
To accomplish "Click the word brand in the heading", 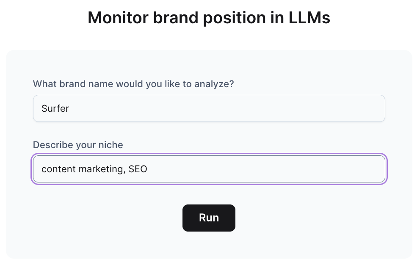I will tap(176, 18).
